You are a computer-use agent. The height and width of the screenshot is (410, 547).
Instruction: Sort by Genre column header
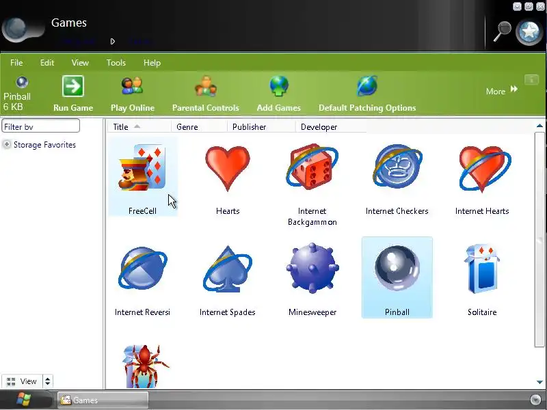pyautogui.click(x=199, y=127)
